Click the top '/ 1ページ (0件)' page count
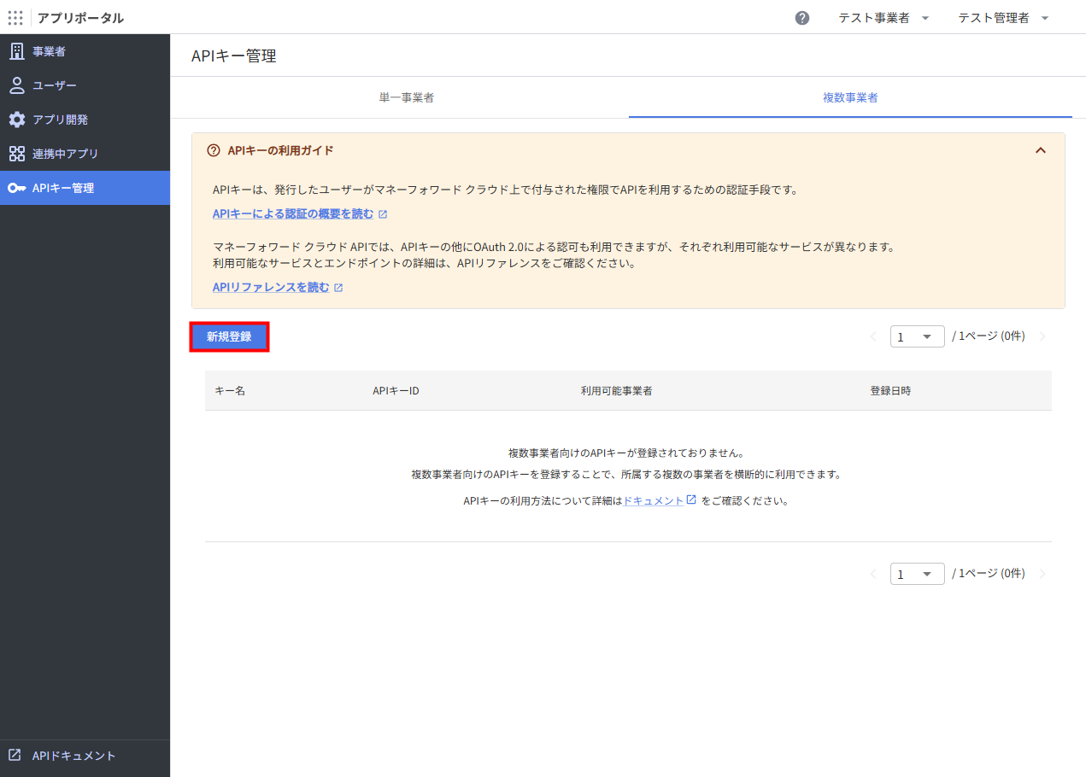 989,336
